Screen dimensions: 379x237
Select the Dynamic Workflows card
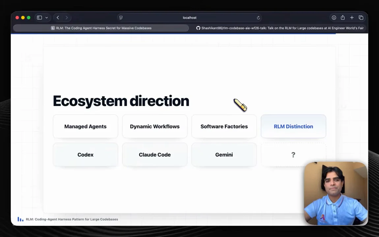click(155, 126)
